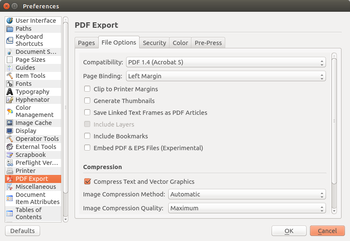Open Keyboard Shortcuts via its icon
350x241 pixels.
coord(10,40)
